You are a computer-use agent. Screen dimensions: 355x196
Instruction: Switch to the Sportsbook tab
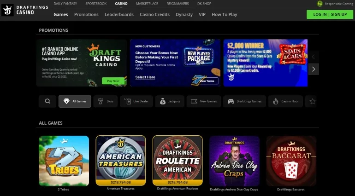(96, 4)
